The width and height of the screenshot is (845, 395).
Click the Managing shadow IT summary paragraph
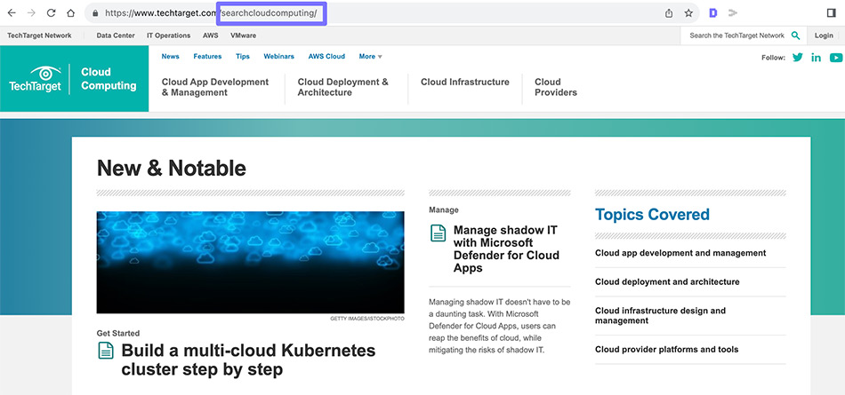click(500, 326)
